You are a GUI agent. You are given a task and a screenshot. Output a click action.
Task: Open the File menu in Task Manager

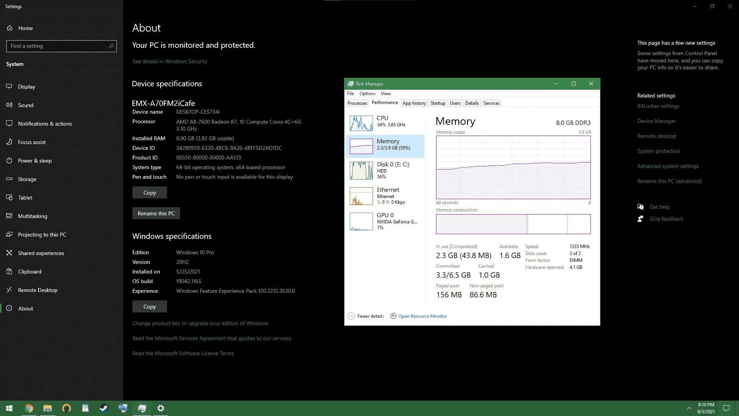coord(351,94)
